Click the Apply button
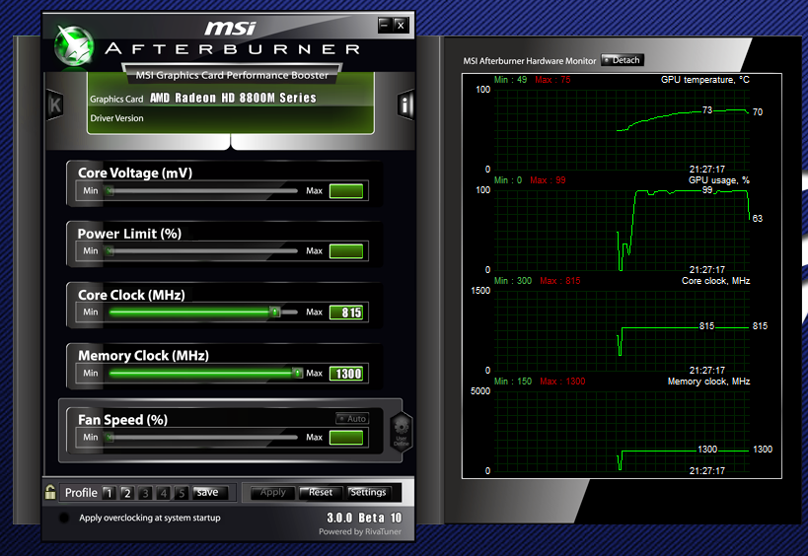The width and height of the screenshot is (808, 556). coord(272,493)
